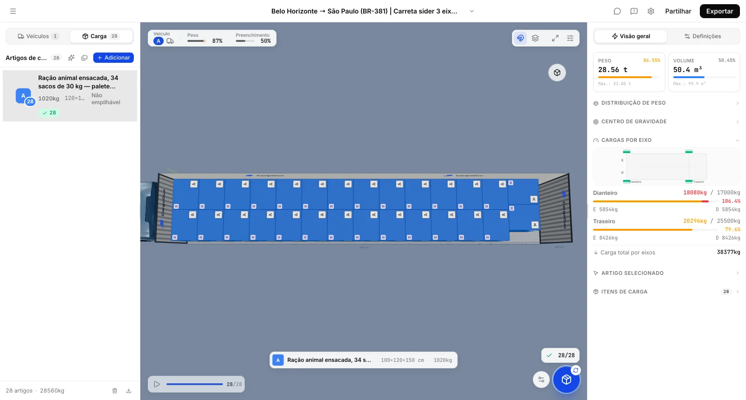Open the view adjustments sliders icon
The image size is (746, 400).
coord(570,38)
